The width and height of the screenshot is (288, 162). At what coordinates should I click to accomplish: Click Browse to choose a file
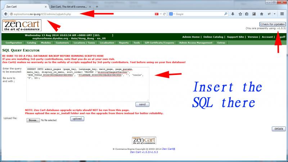pos(33,120)
